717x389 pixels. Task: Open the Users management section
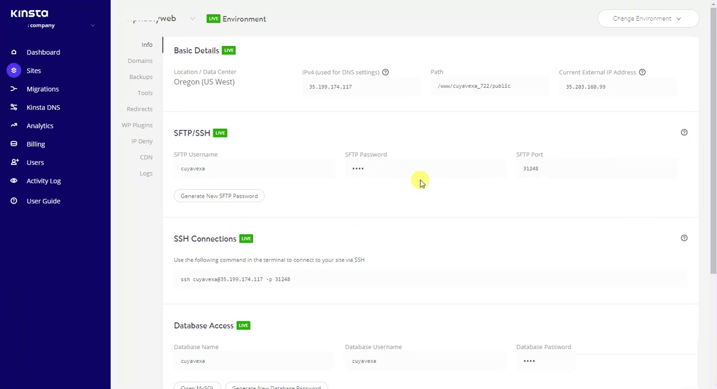click(x=35, y=162)
